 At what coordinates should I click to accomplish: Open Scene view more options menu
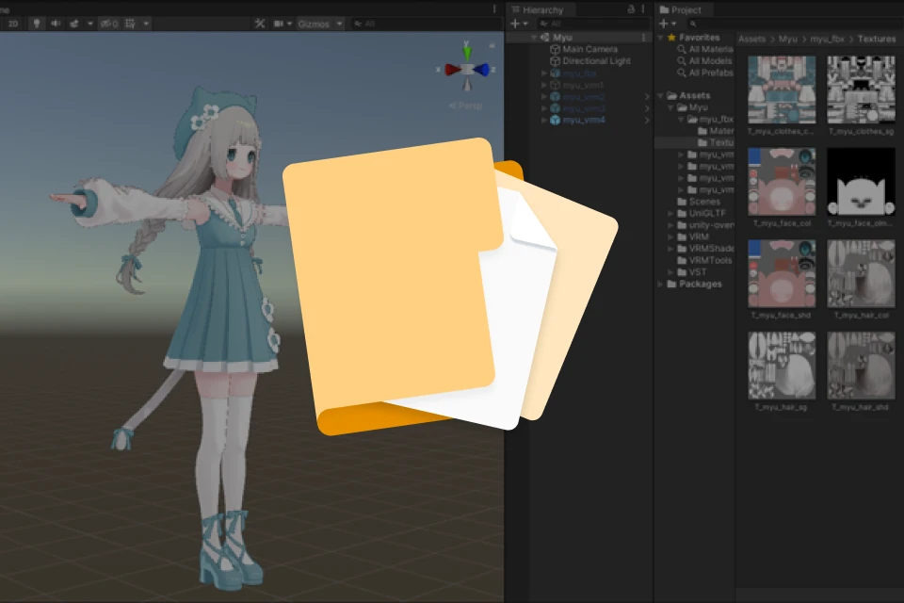(x=494, y=8)
